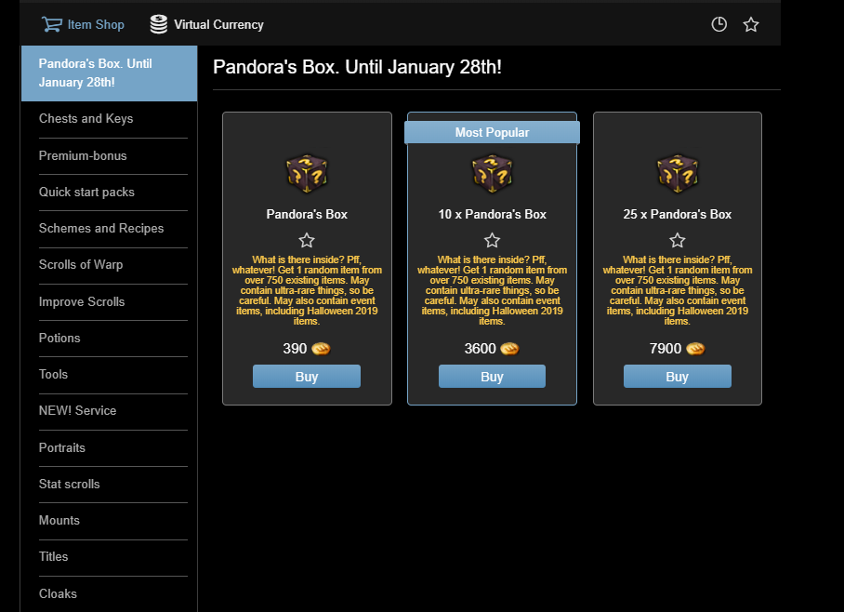Open Stat scrolls category

[113, 485]
